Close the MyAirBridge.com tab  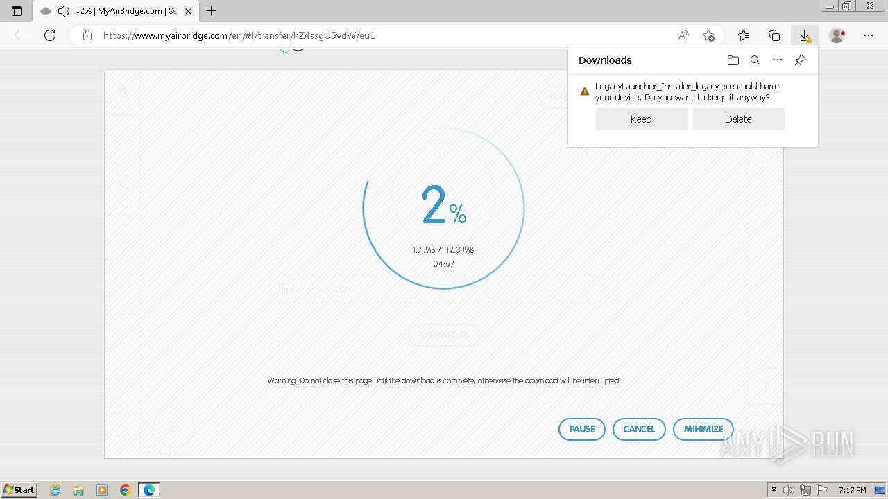point(188,11)
